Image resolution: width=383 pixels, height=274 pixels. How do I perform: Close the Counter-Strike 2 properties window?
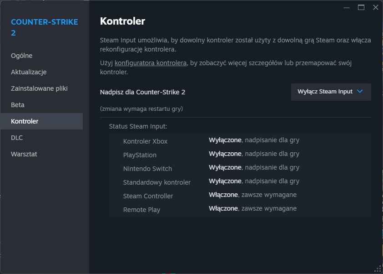pos(375,7)
